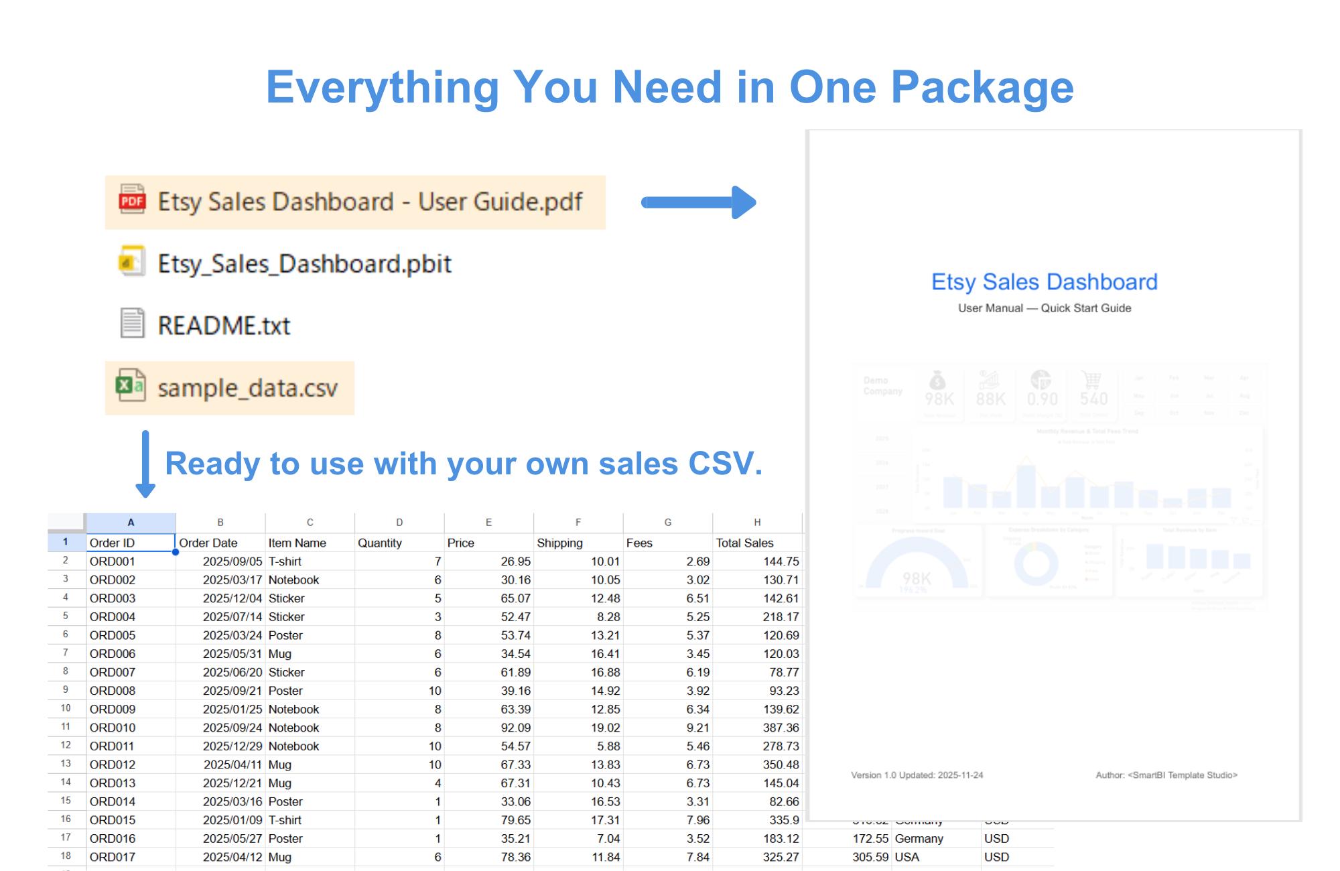Click price cell '65.07'

(x=488, y=598)
